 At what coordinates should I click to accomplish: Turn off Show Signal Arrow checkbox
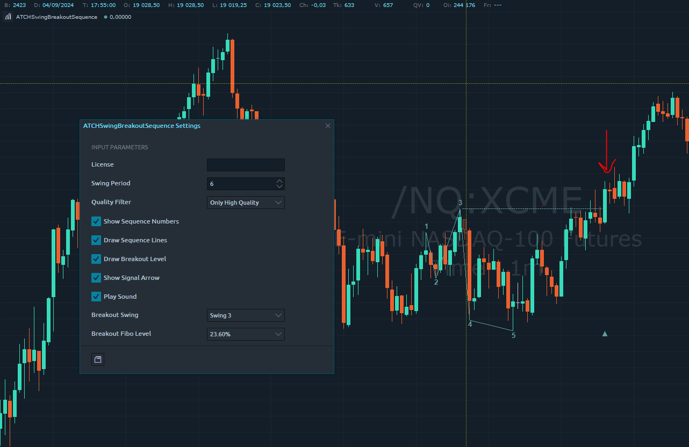click(x=96, y=278)
